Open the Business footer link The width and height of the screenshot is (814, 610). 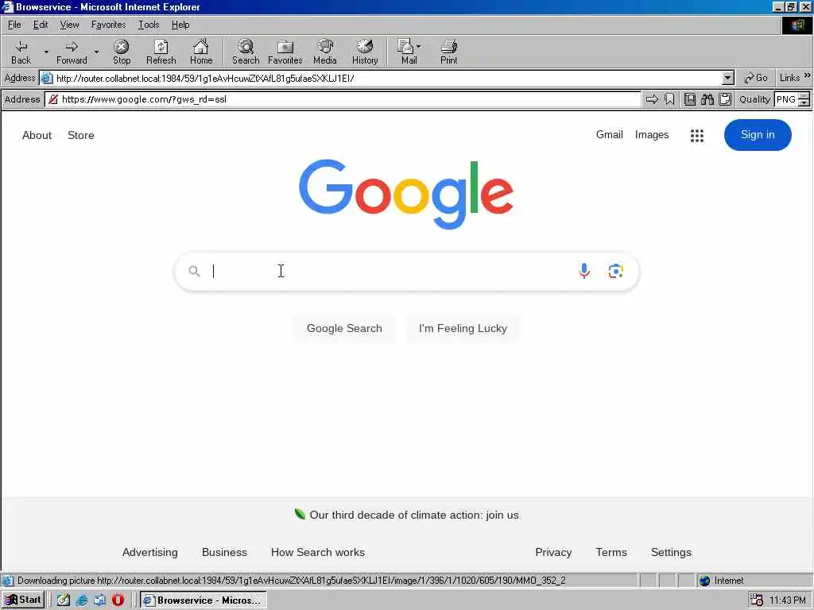[224, 553]
